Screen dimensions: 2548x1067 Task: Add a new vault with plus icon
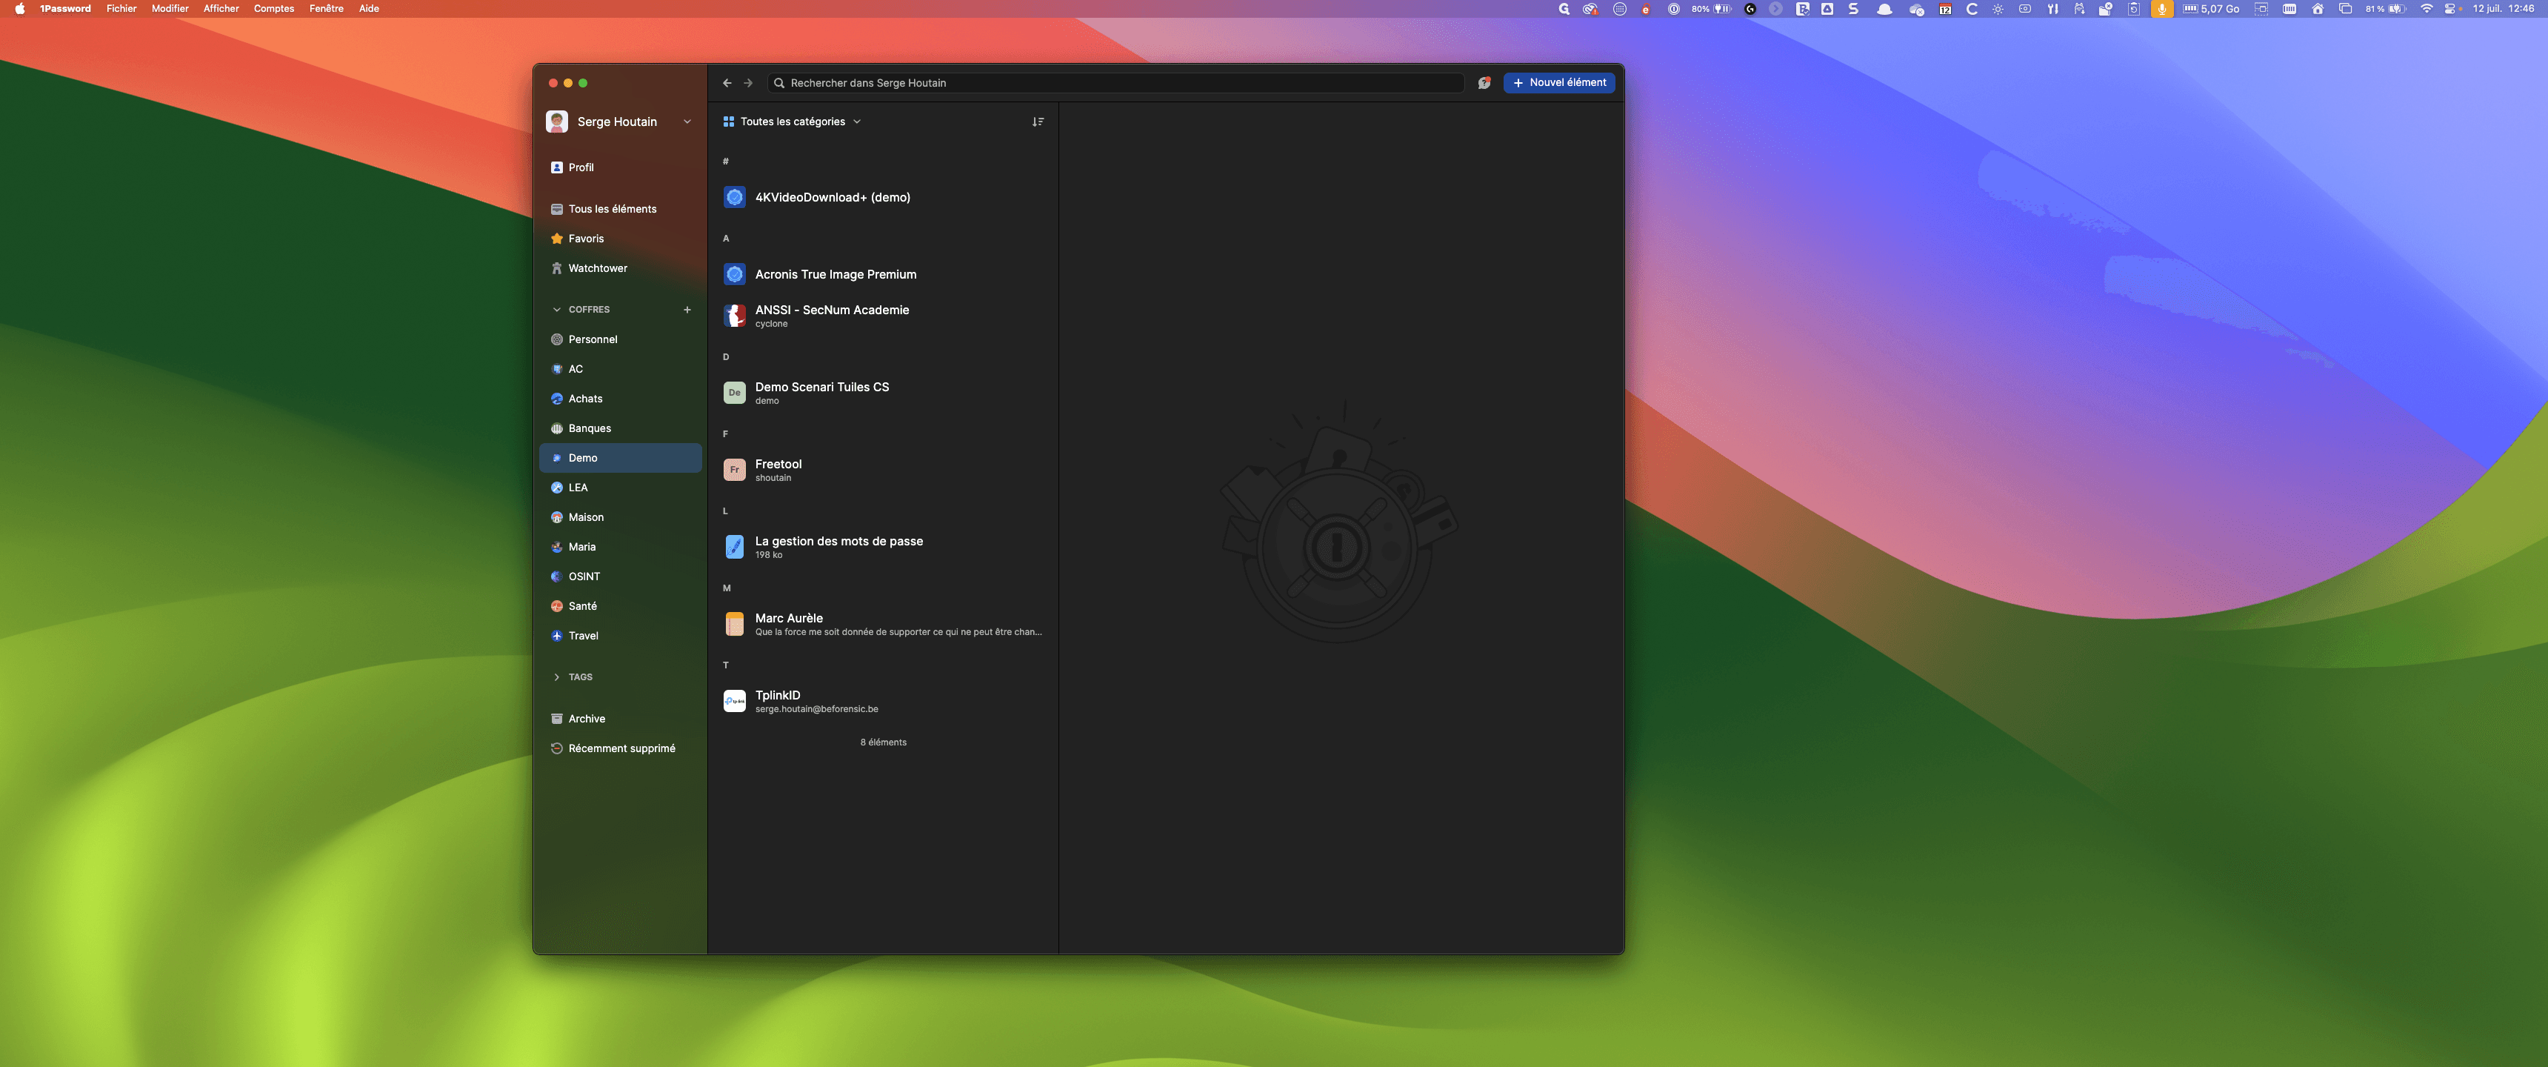click(x=687, y=310)
